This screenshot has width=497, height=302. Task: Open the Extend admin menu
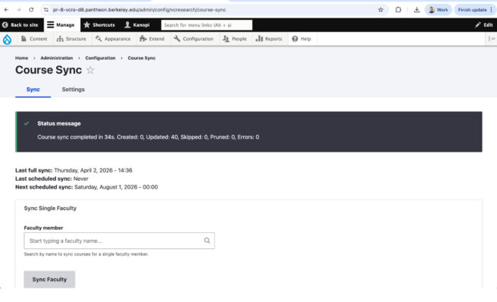[x=152, y=38]
